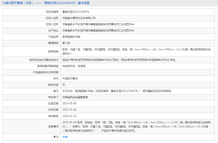The height and width of the screenshot is (143, 218).
Task: Click the 生效日期 label
Action: pos(53,110)
